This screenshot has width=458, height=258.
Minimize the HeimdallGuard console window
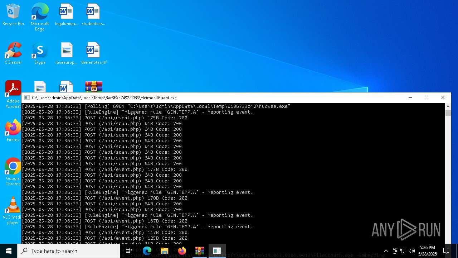click(x=410, y=97)
